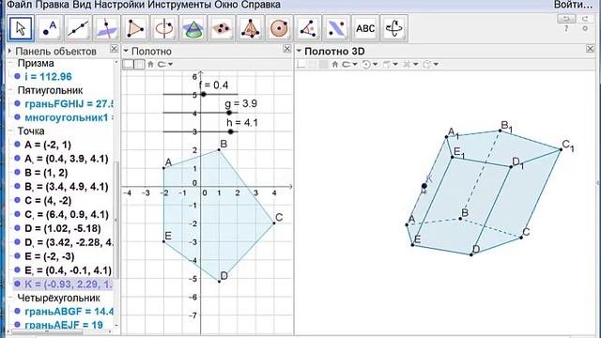601x338 pixels.
Task: Click home view icon in Полотно toolbar
Action: pyautogui.click(x=150, y=65)
